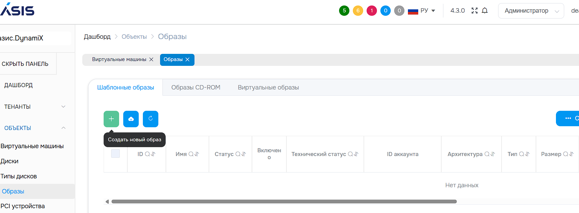Screen dimensions: 579x213
Task: Toggle fullscreen mode icon
Action: click(474, 11)
